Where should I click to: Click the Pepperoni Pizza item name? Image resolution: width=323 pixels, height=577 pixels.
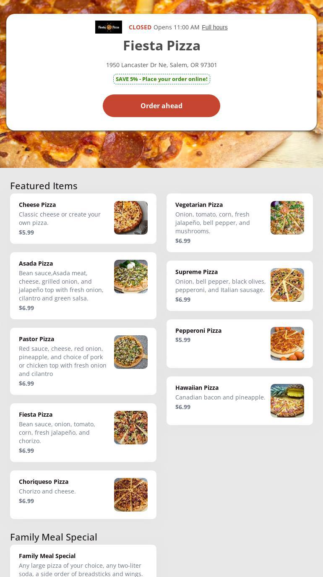[198, 331]
